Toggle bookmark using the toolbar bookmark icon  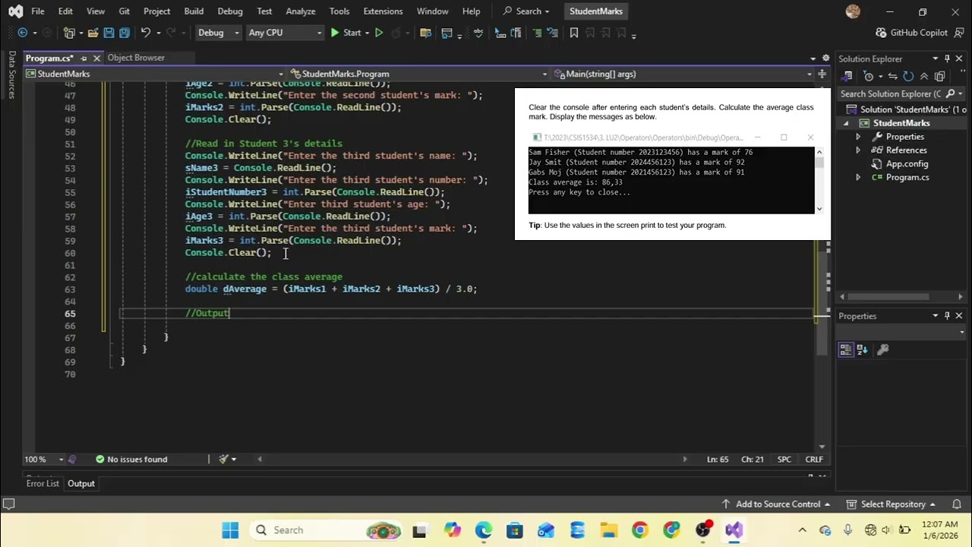pyautogui.click(x=574, y=33)
